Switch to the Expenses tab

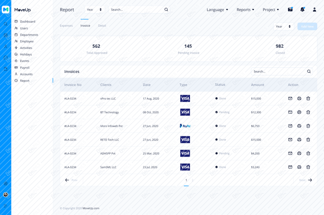tap(66, 26)
